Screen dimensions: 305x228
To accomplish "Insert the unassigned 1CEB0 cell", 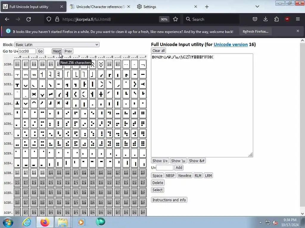I will coord(17,173).
